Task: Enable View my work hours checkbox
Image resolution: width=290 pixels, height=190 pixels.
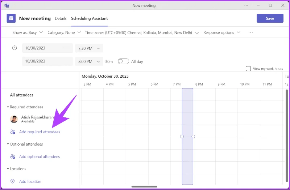Action: [x=248, y=69]
